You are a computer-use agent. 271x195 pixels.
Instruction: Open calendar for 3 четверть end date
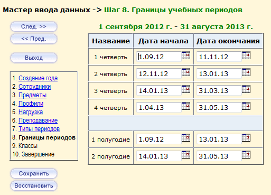(x=246, y=89)
